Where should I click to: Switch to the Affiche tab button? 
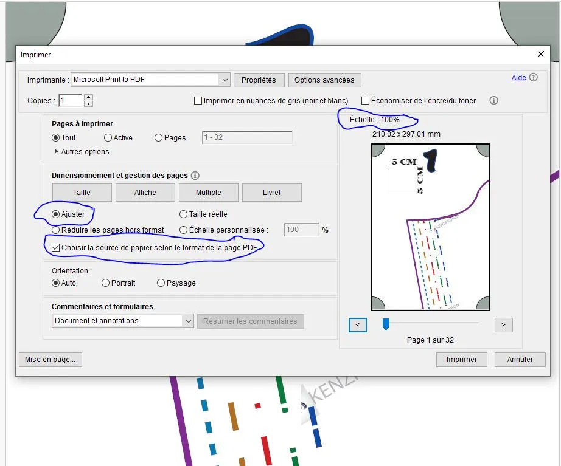[x=145, y=193]
